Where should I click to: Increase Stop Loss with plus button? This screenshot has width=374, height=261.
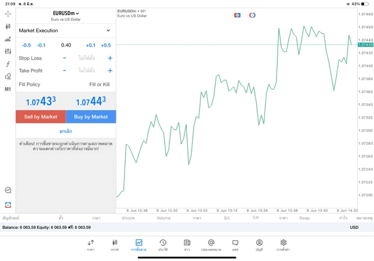click(110, 58)
